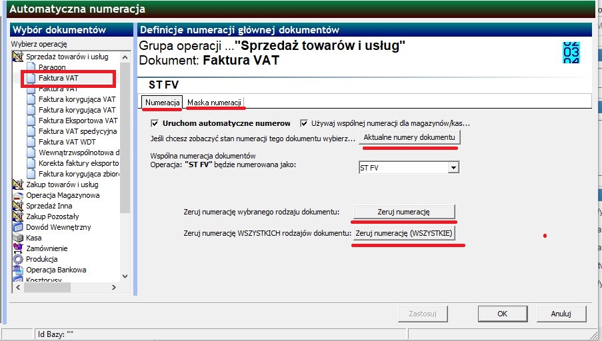The height and width of the screenshot is (341, 602).
Task: Select the Operacja Bankowa bank icon
Action: tap(17, 270)
